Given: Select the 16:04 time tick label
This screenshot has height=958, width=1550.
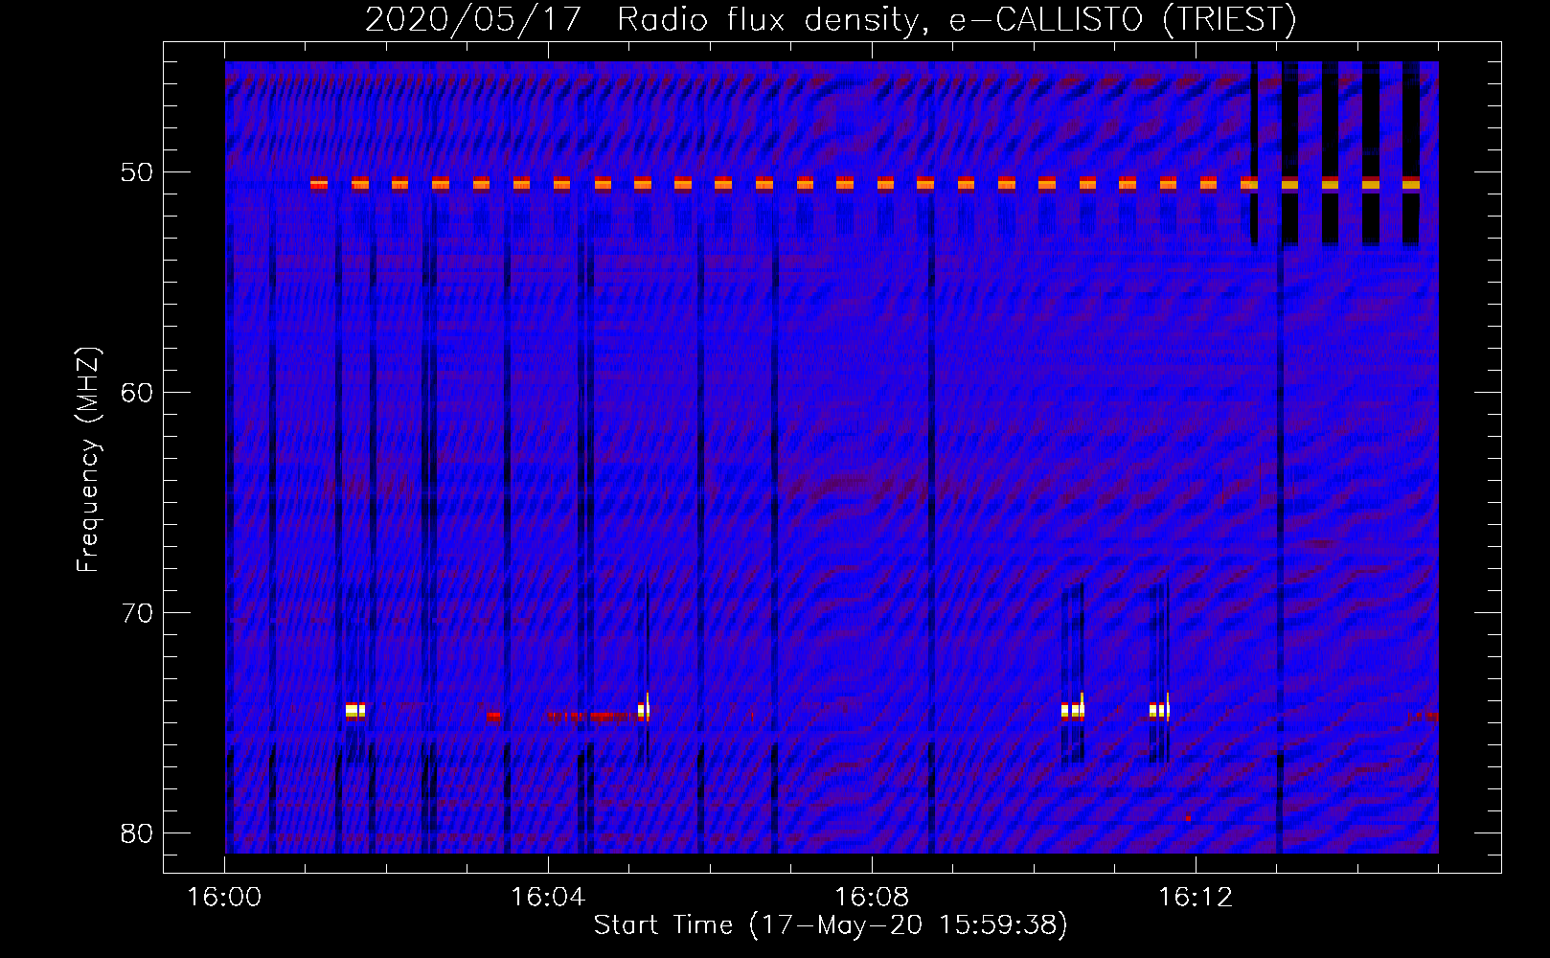Looking at the screenshot, I should pyautogui.click(x=548, y=898).
